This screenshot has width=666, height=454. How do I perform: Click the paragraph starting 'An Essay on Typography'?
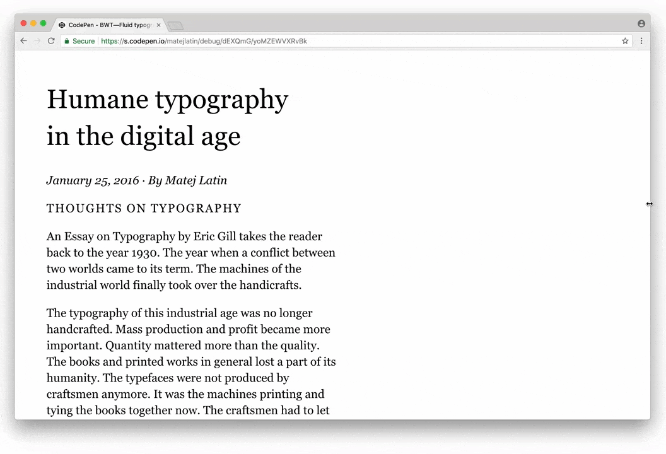[x=190, y=260]
